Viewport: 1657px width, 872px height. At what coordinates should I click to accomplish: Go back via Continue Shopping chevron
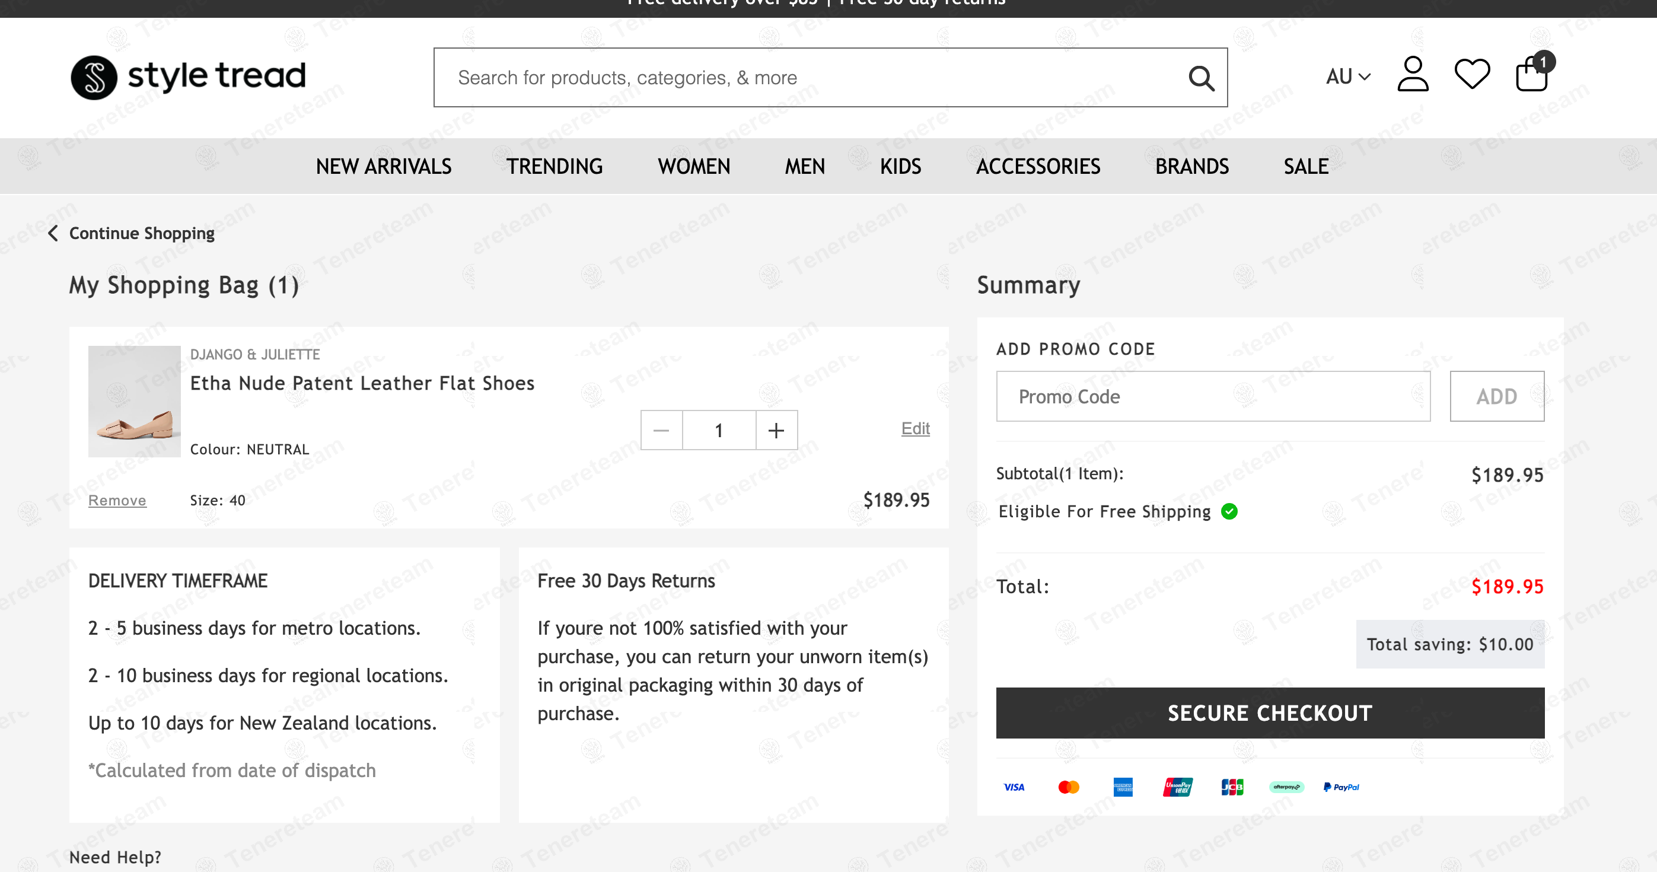(x=54, y=233)
